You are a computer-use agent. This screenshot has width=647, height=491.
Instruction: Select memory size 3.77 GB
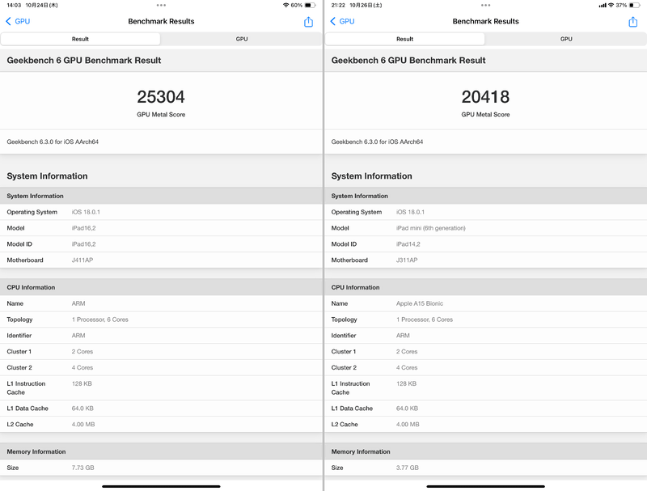(408, 468)
